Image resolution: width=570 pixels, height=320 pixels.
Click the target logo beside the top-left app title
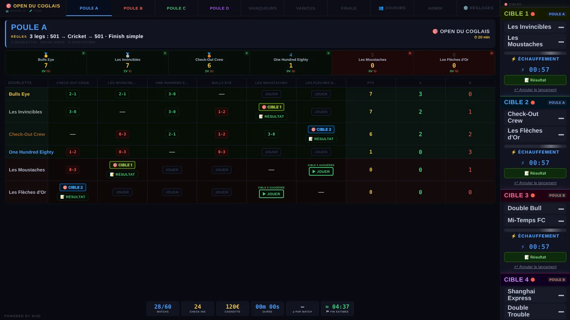click(9, 6)
